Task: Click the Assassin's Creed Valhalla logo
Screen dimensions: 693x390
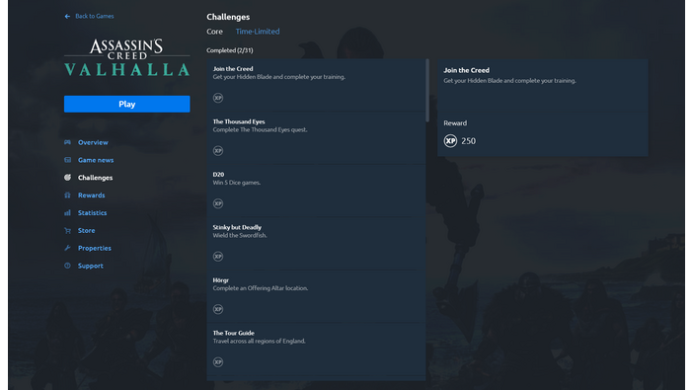Action: pyautogui.click(x=126, y=57)
